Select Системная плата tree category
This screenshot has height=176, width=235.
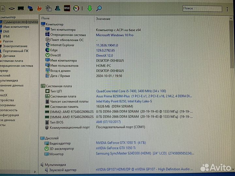(12, 61)
